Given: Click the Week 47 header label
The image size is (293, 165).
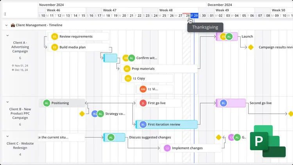Looking at the screenshot, I should point(109,10).
